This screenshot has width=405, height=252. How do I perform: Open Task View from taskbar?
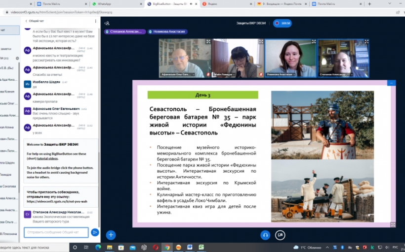(86, 248)
